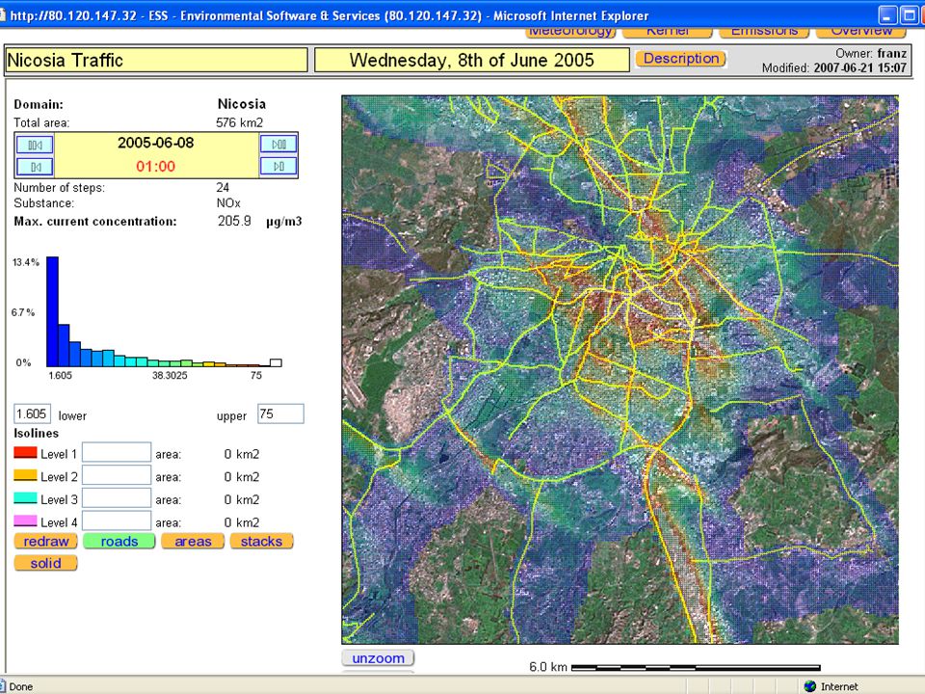Click the max concentration value 205.9
925x694 pixels.
point(234,222)
